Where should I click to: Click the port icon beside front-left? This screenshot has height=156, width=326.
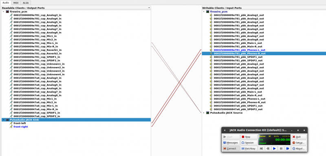click(x=11, y=123)
